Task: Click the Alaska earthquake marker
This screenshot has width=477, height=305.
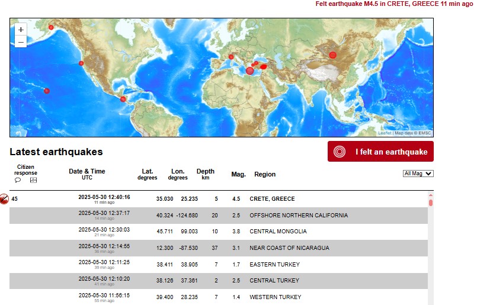Action: (x=51, y=27)
